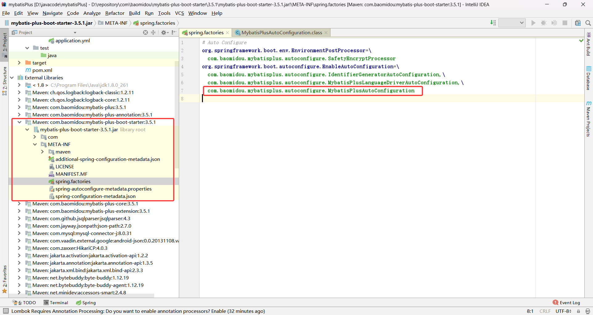Open the 6: TODO tool window
This screenshot has width=593, height=315.
(24, 303)
